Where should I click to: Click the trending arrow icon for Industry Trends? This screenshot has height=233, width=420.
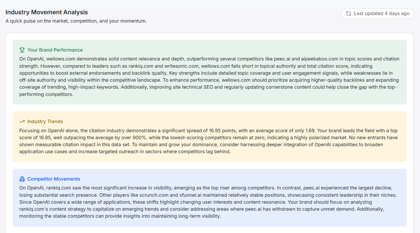pos(22,121)
